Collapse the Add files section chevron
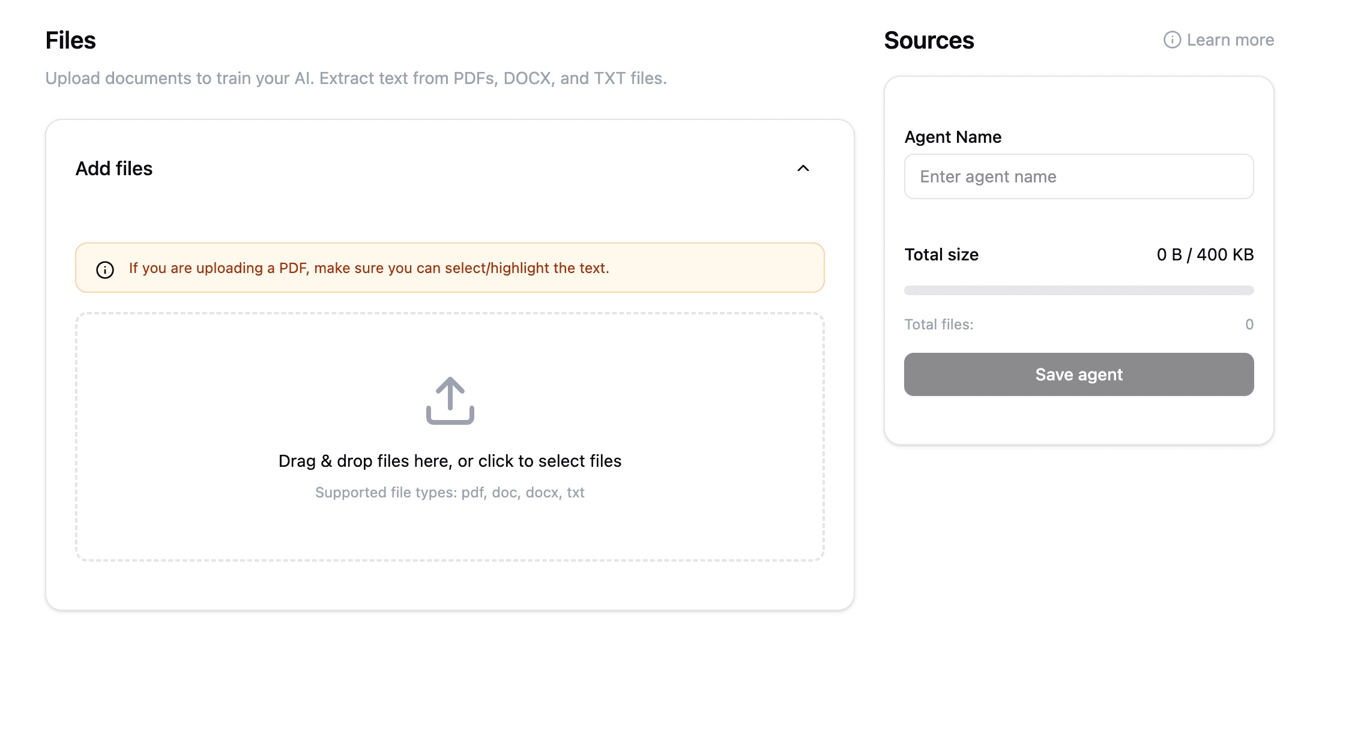 coord(803,169)
